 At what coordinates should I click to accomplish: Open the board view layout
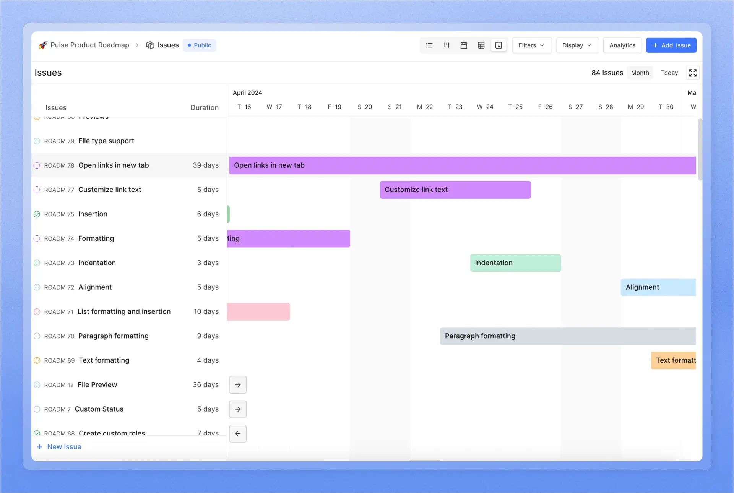tap(446, 45)
